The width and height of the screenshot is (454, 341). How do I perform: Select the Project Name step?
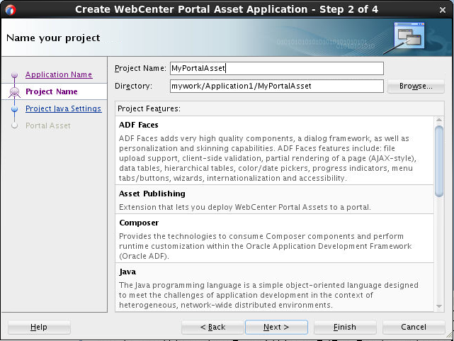pos(52,91)
